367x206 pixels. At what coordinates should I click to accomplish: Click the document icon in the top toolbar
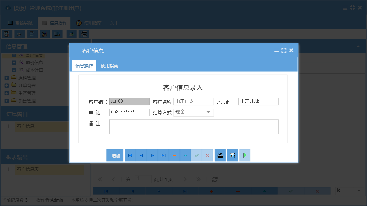click(32, 34)
